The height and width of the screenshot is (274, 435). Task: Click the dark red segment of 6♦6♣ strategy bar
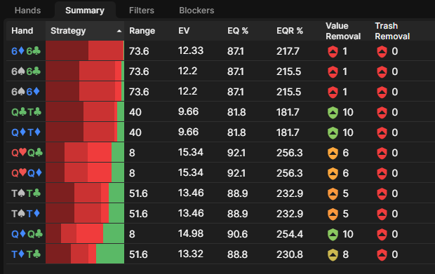(67, 50)
